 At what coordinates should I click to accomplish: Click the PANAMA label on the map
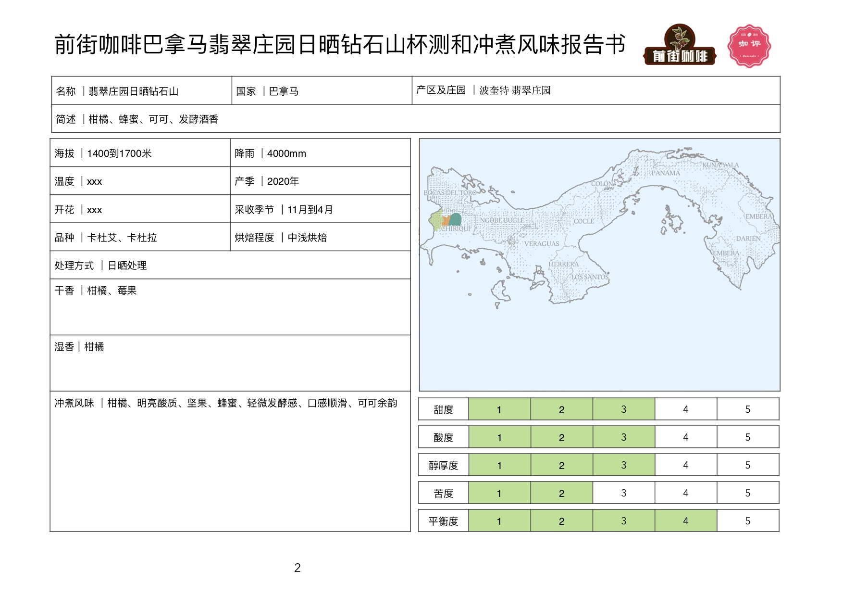pos(666,173)
